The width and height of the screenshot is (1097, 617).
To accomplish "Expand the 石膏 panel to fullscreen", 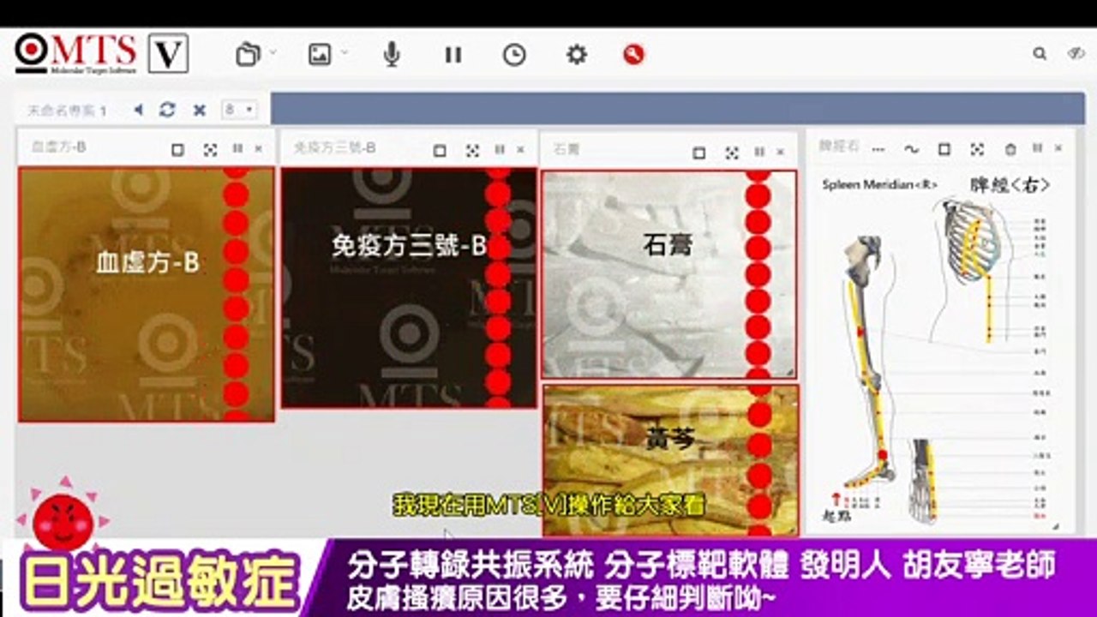I will (x=732, y=153).
